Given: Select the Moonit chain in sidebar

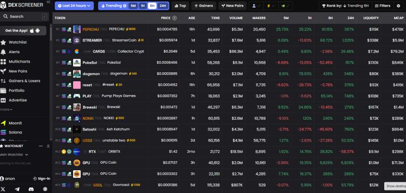Looking at the screenshot, I should coord(15,123).
